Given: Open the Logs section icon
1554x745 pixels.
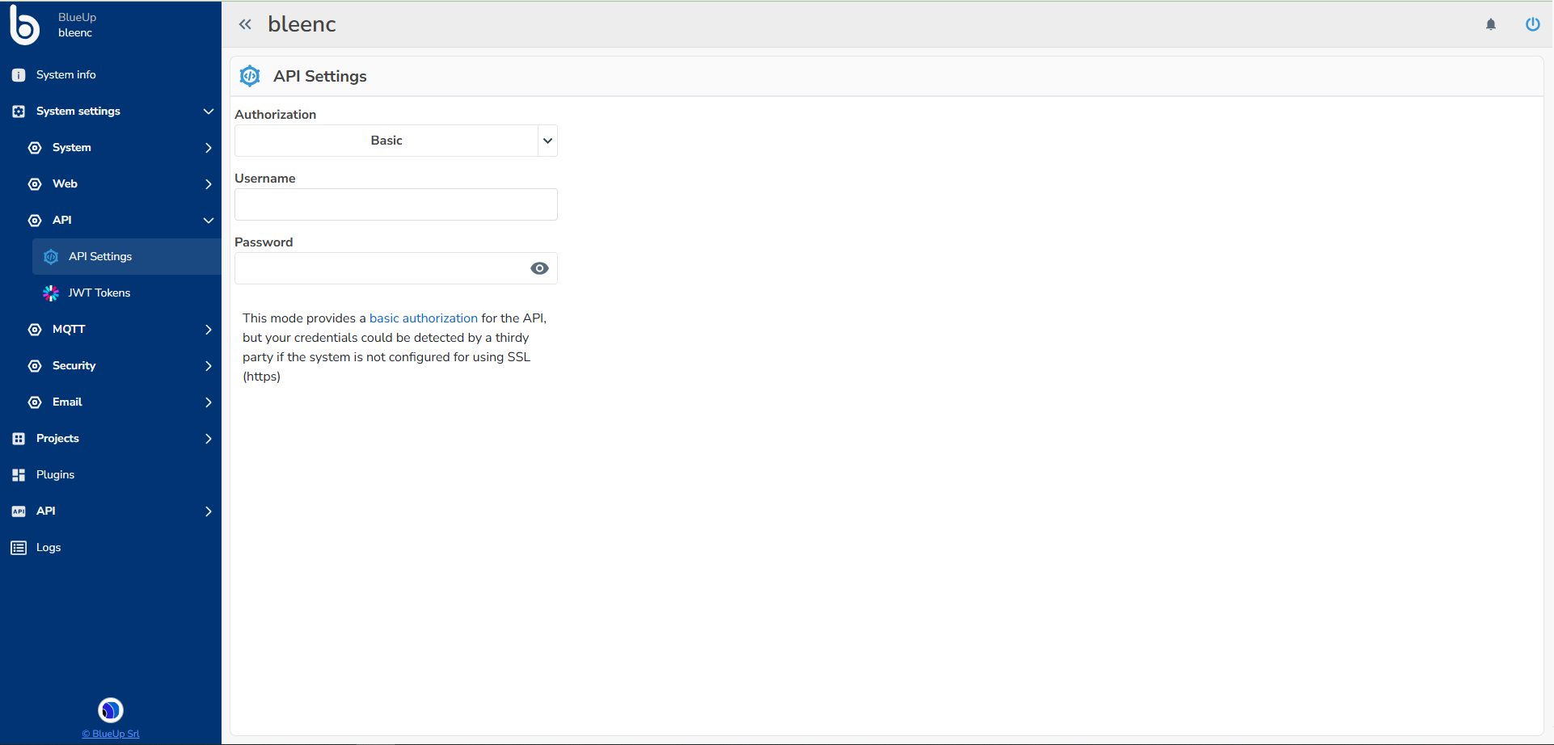Looking at the screenshot, I should pyautogui.click(x=18, y=547).
